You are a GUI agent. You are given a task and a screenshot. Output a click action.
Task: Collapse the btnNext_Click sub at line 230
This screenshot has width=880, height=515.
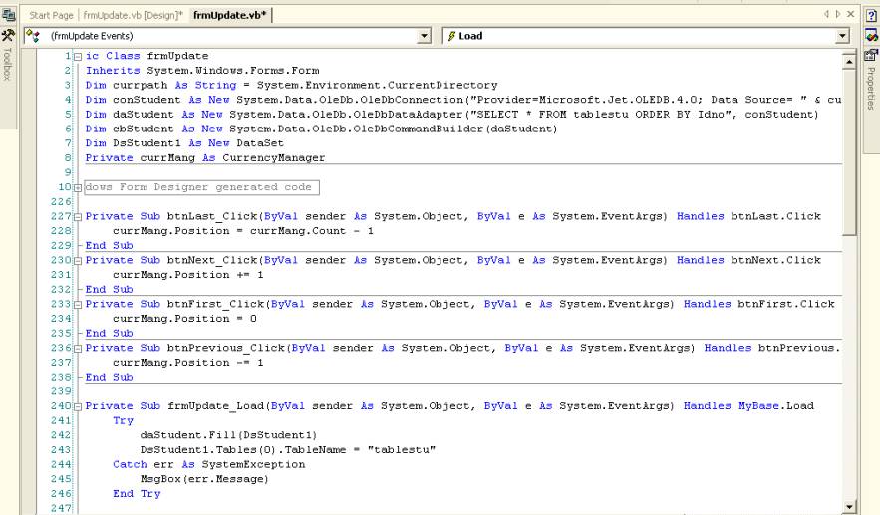78,260
